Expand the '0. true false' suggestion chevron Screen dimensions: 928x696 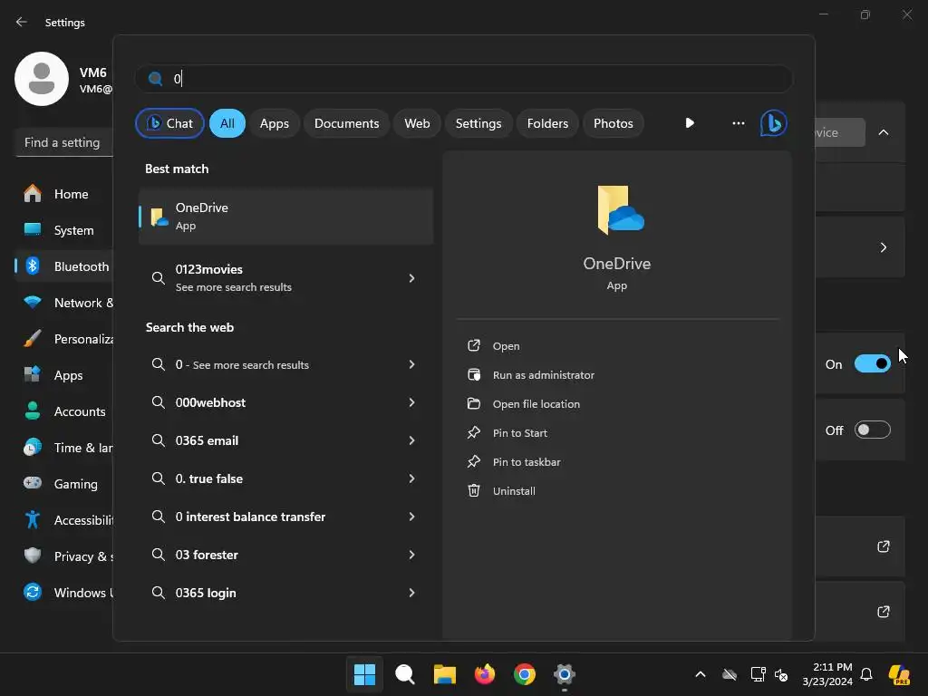click(x=412, y=478)
